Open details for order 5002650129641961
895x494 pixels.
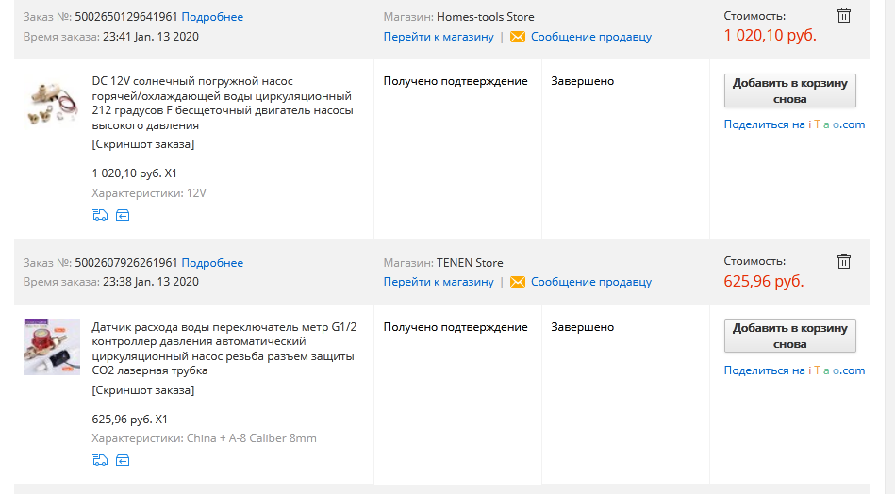tap(212, 17)
